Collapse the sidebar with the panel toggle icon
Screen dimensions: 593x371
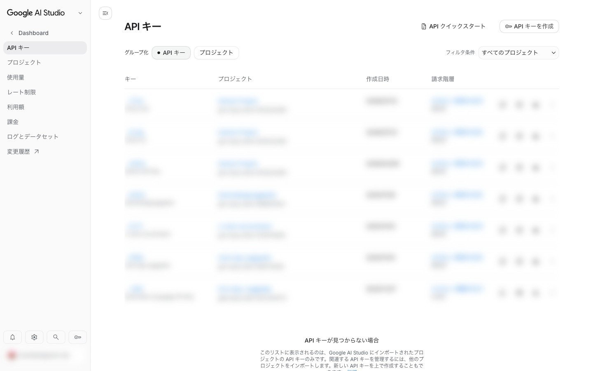[x=105, y=13]
